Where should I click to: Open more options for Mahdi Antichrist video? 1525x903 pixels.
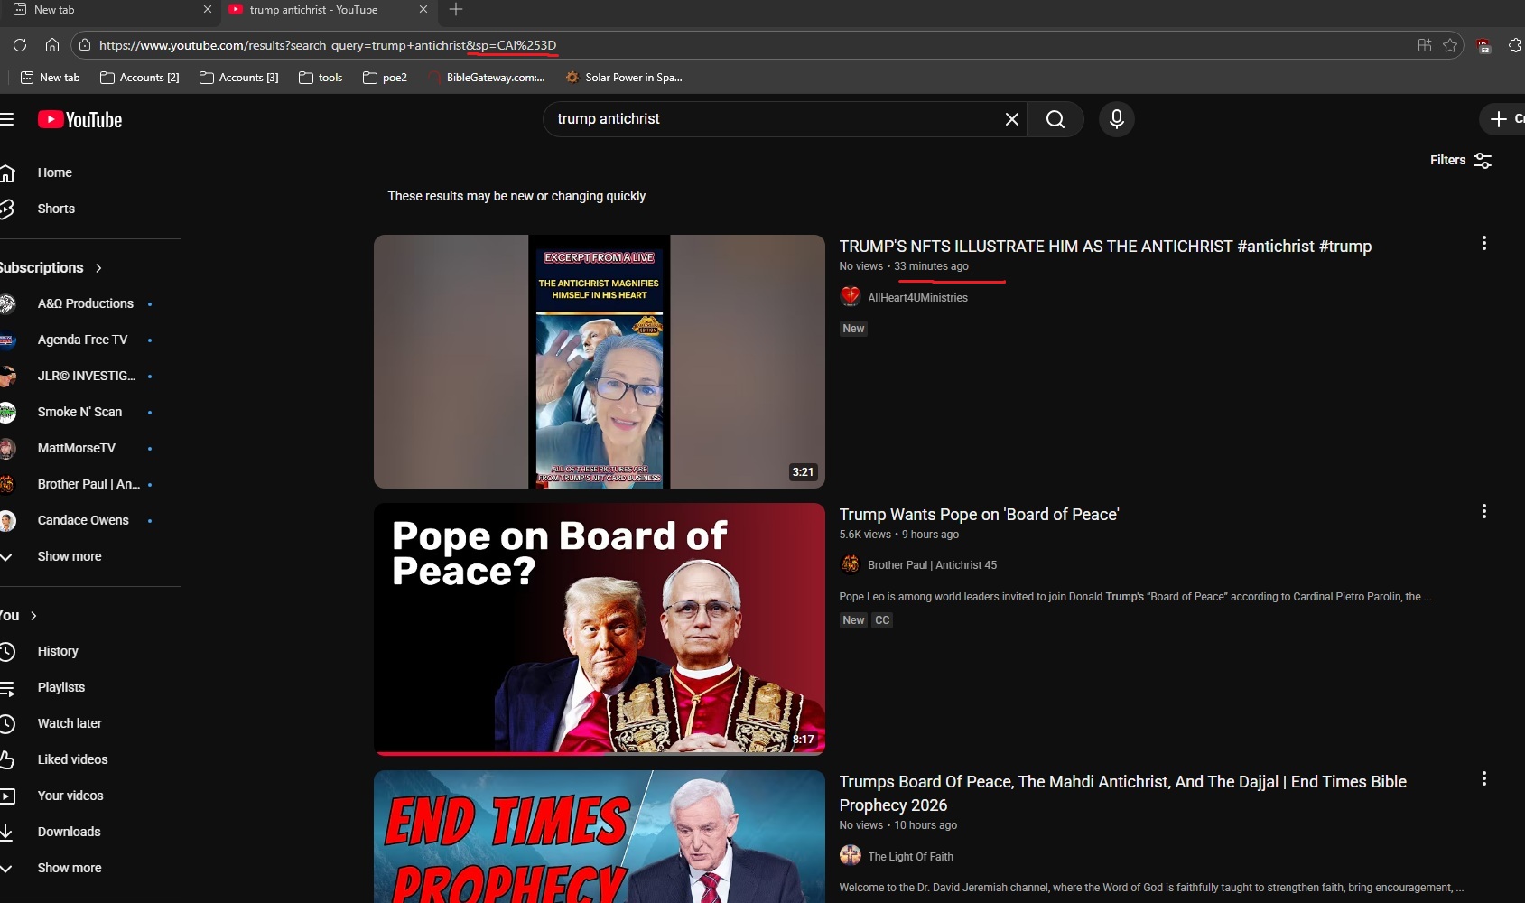(1483, 778)
